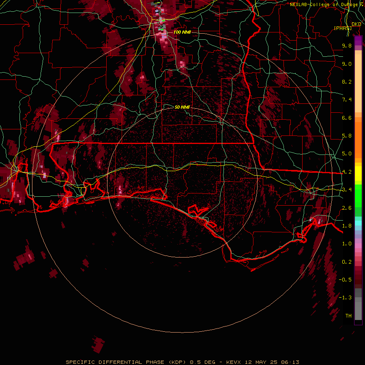Click the KEVX station ID in the caption
Screen dimensions: 365x365
(x=234, y=362)
